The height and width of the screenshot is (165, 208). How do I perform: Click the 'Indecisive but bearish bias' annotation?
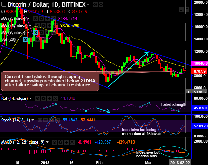[148, 154]
